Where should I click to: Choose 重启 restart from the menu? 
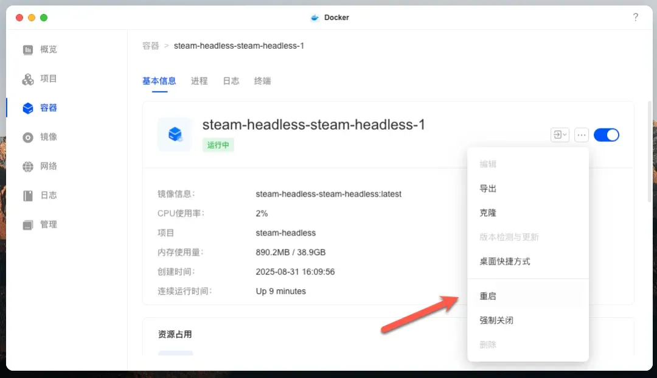[488, 296]
